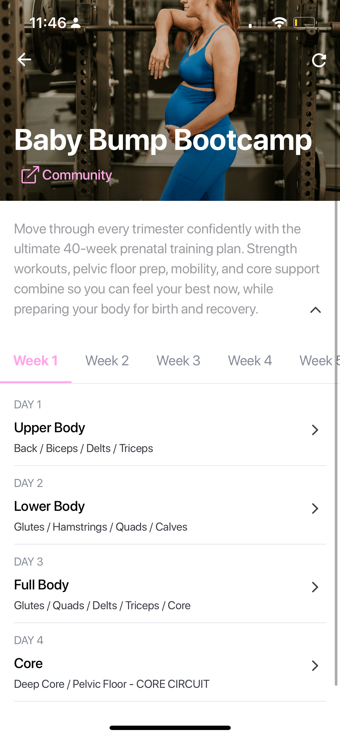Open the Community link
Viewport: 340px width, 737px height.
[x=77, y=175]
